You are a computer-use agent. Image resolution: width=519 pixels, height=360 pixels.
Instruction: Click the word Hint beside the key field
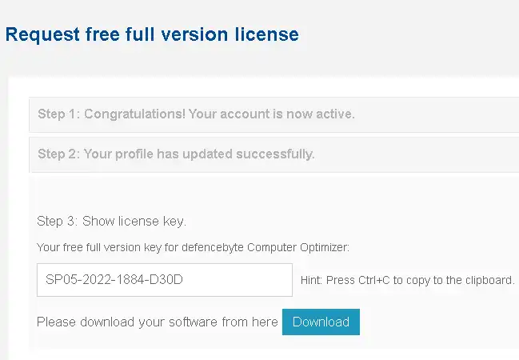(x=312, y=281)
